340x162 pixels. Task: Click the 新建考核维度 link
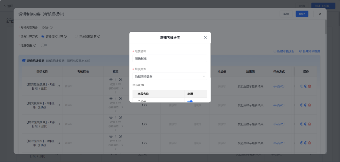[x=310, y=51]
